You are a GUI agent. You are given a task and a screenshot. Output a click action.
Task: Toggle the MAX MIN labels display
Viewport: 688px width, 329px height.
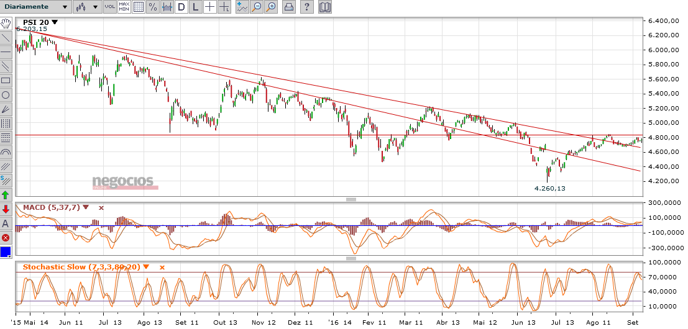(124, 7)
